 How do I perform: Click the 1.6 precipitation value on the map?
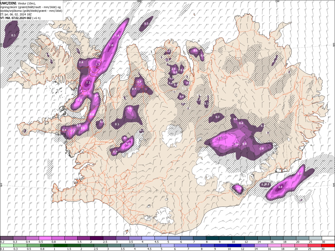coord(111,45)
